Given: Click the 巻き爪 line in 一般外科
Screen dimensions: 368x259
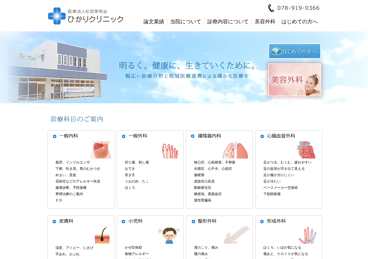Looking at the screenshot, I should (x=130, y=175).
